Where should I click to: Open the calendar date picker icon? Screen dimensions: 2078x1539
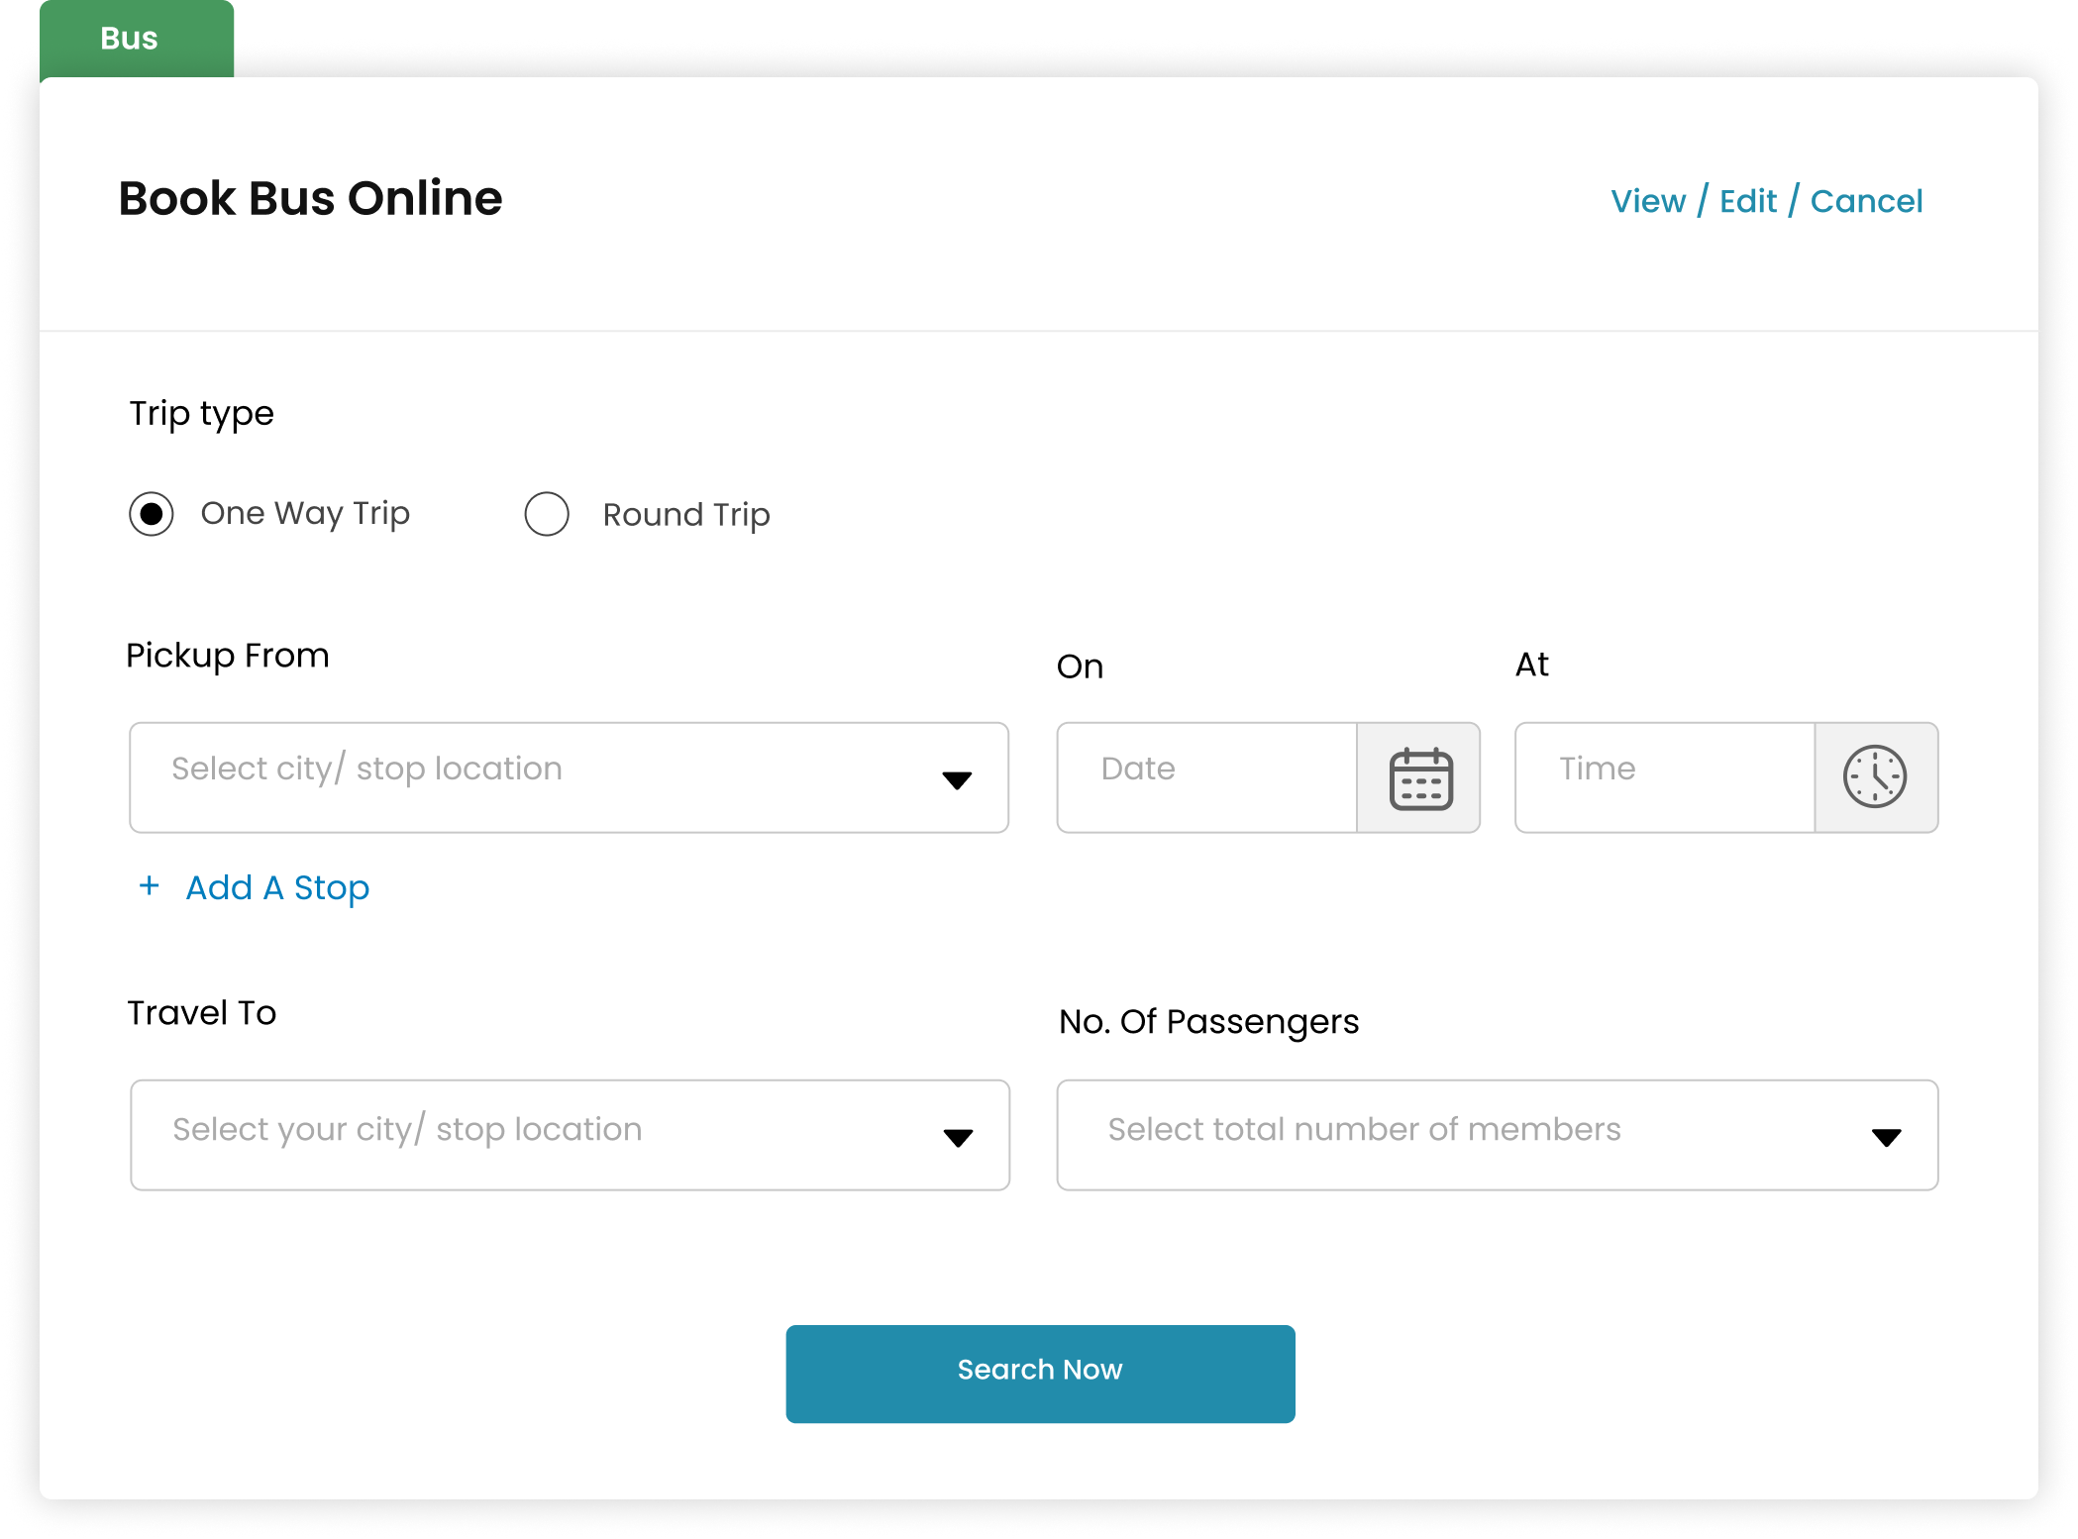click(x=1420, y=778)
